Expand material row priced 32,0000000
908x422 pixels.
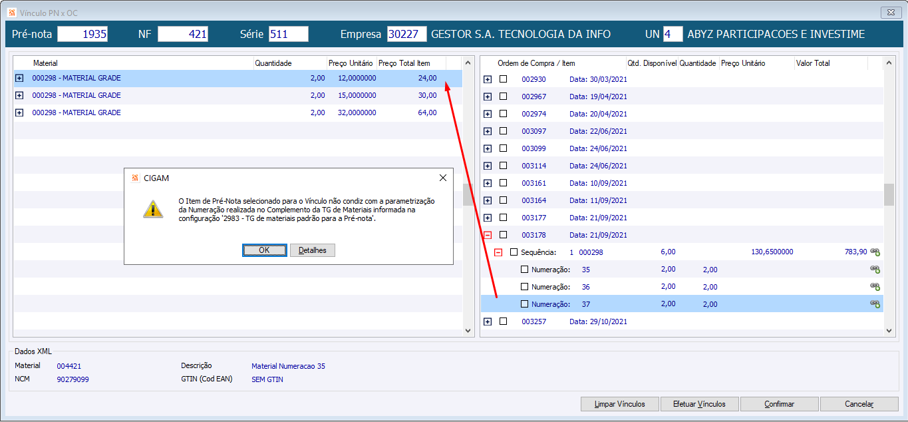[19, 113]
